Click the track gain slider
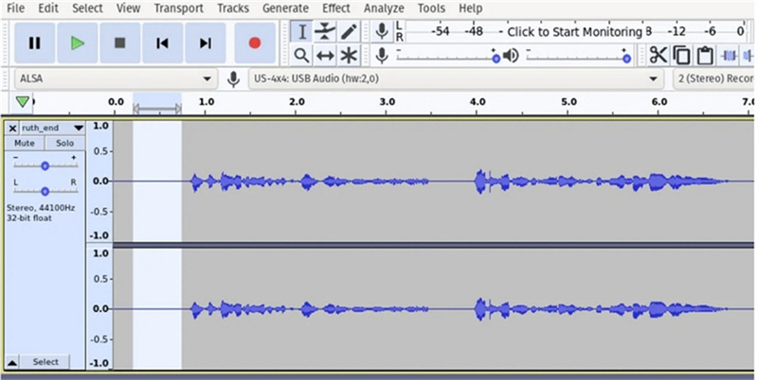This screenshot has width=758, height=380. (x=45, y=164)
